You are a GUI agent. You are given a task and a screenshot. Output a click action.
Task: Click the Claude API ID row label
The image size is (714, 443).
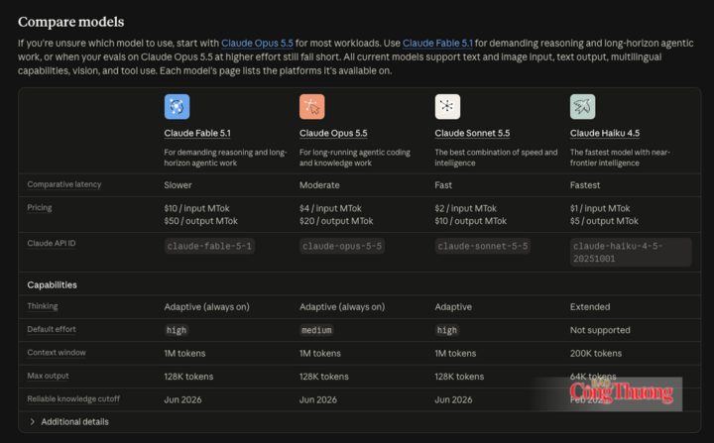[x=52, y=243]
